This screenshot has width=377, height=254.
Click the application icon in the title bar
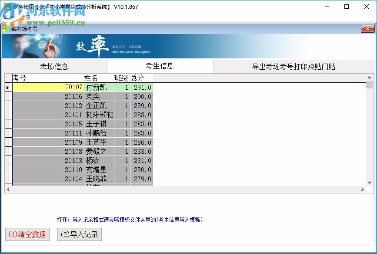7,7
